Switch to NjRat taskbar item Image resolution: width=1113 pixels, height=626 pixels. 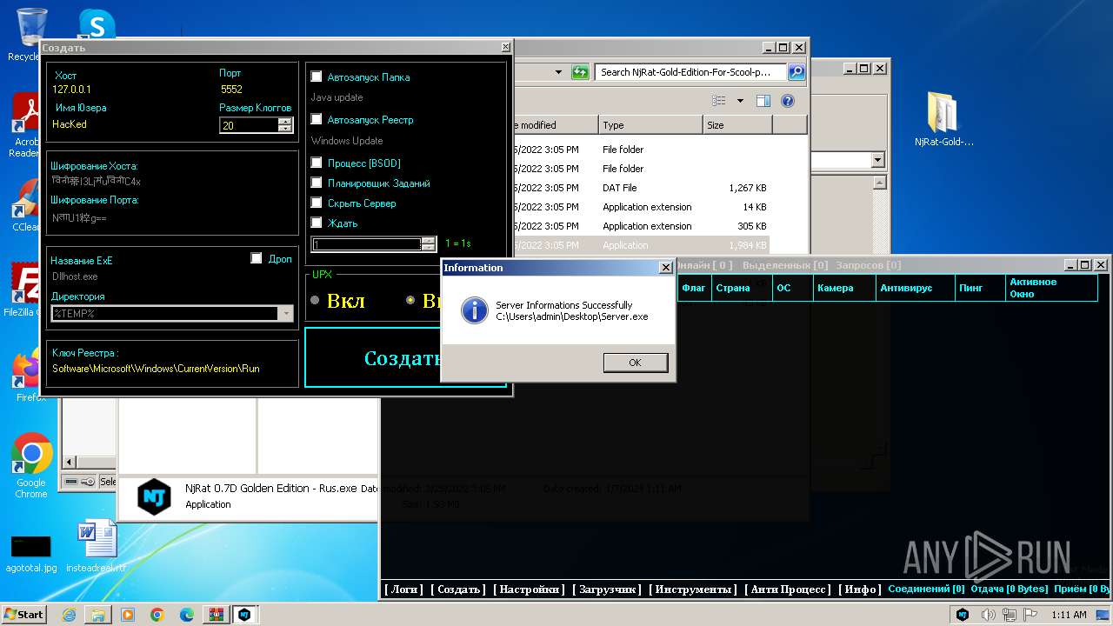point(244,615)
